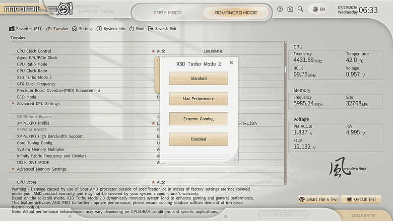The image size is (393, 221).
Task: Expand Advanced CPU Settings submenu
Action: [x=38, y=104]
